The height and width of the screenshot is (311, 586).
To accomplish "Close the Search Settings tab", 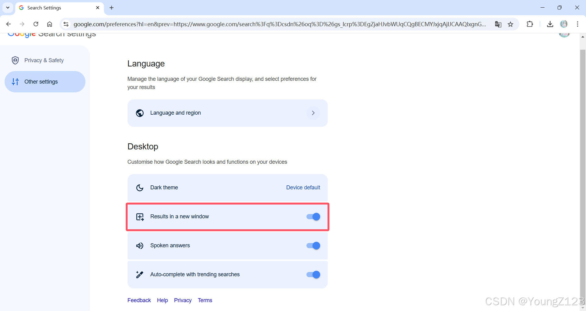I will coord(98,8).
